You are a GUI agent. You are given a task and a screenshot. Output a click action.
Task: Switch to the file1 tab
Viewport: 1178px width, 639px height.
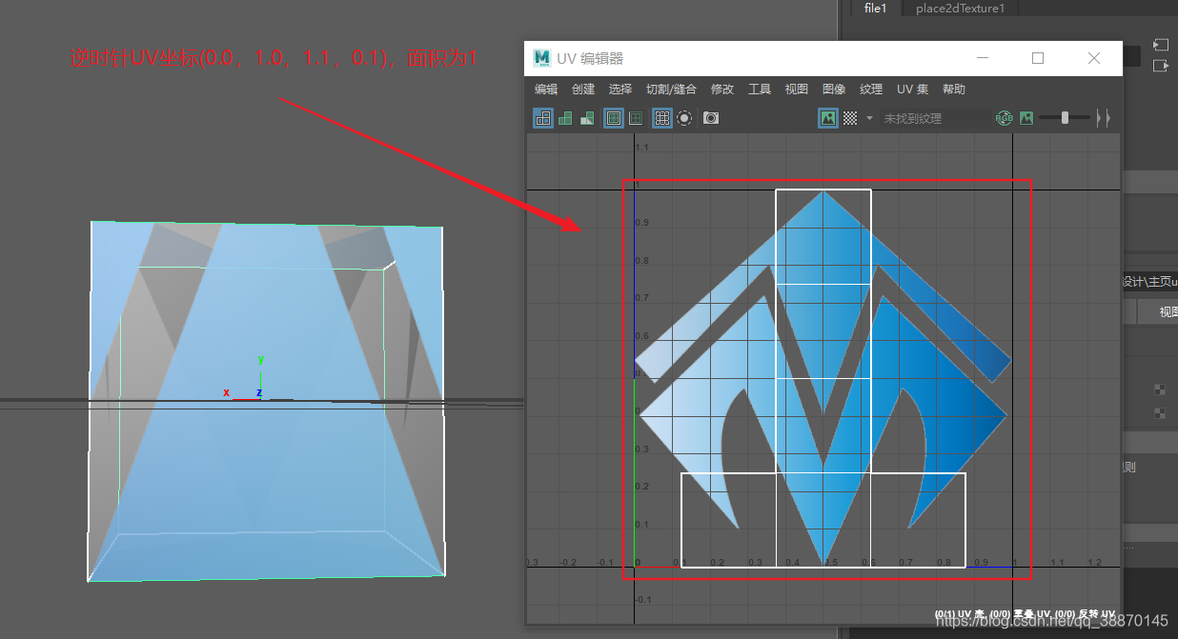875,9
